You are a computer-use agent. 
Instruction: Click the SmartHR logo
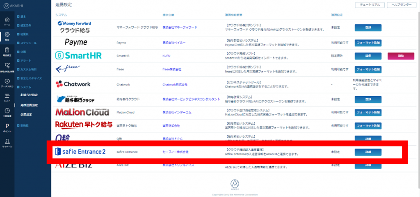point(78,56)
